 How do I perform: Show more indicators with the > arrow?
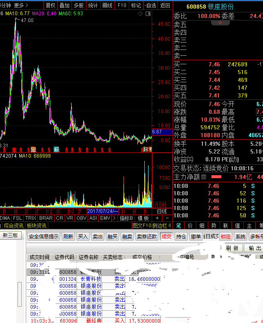click(114, 218)
